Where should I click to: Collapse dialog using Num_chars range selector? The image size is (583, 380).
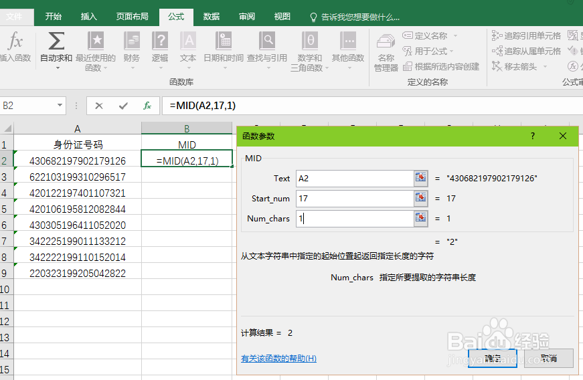[420, 218]
